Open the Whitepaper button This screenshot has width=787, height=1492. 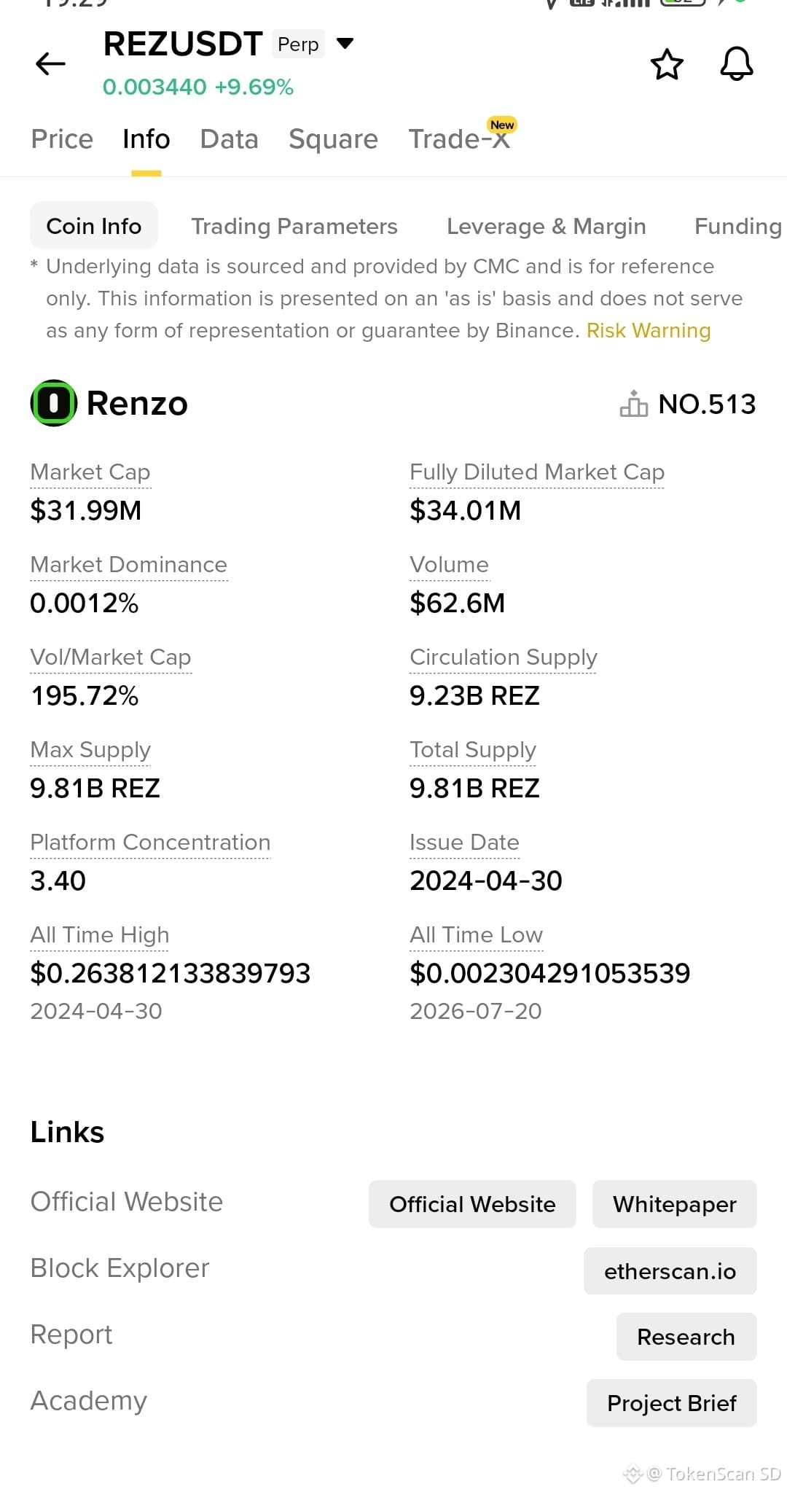click(675, 1204)
